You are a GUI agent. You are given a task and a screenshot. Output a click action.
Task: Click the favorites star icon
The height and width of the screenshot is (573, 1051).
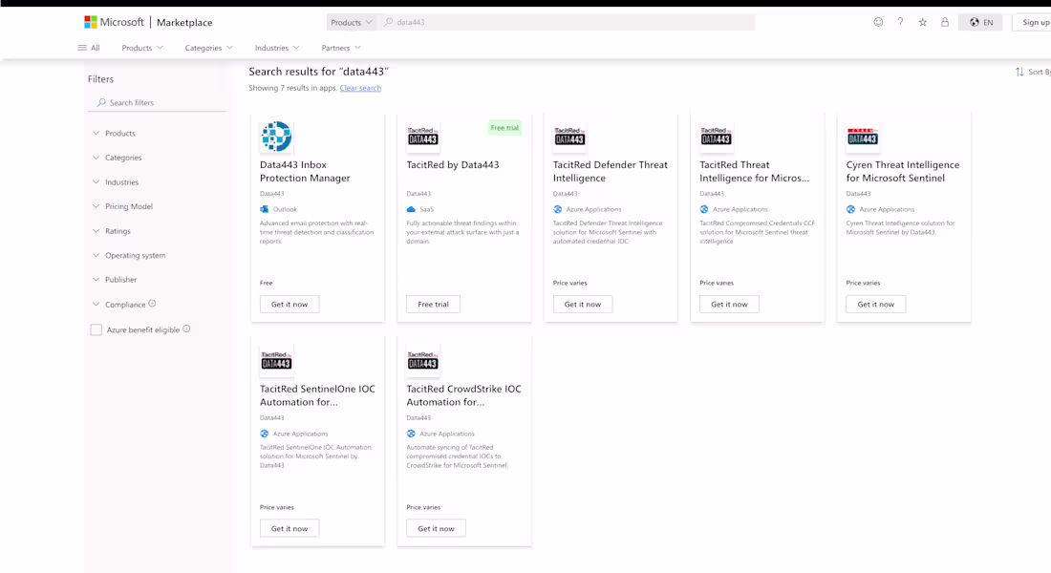tap(921, 21)
